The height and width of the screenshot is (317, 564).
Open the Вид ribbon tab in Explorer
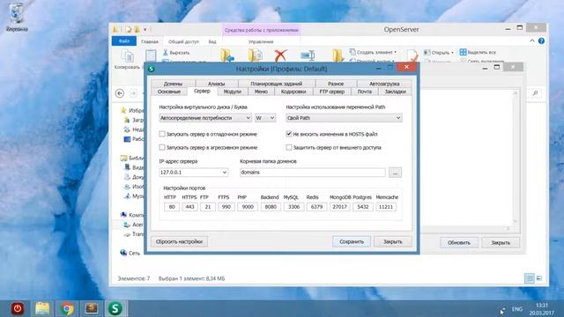point(212,41)
